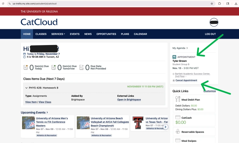
Task: Collapse the PHYS 426: Homework 8 item
Action: coord(26,88)
